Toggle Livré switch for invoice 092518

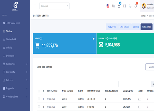point(140,99)
